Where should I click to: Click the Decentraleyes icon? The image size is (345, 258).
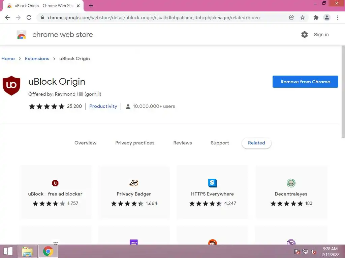291,183
